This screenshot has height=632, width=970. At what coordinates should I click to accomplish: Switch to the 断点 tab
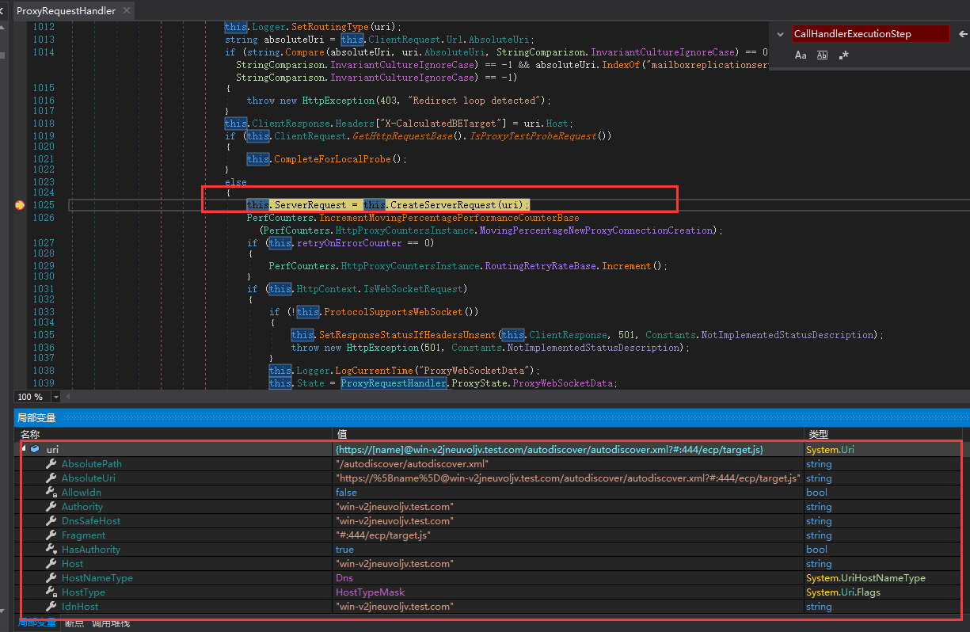74,623
